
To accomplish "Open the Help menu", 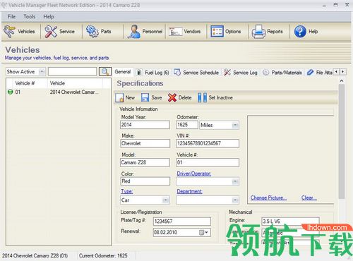I will 49,17.
